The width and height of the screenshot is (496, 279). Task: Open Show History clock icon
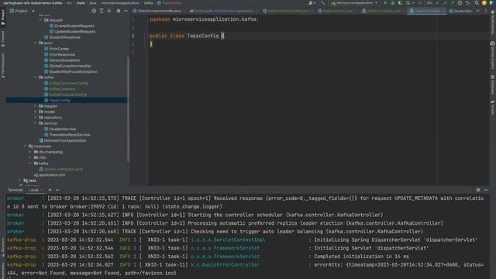pos(460,3)
